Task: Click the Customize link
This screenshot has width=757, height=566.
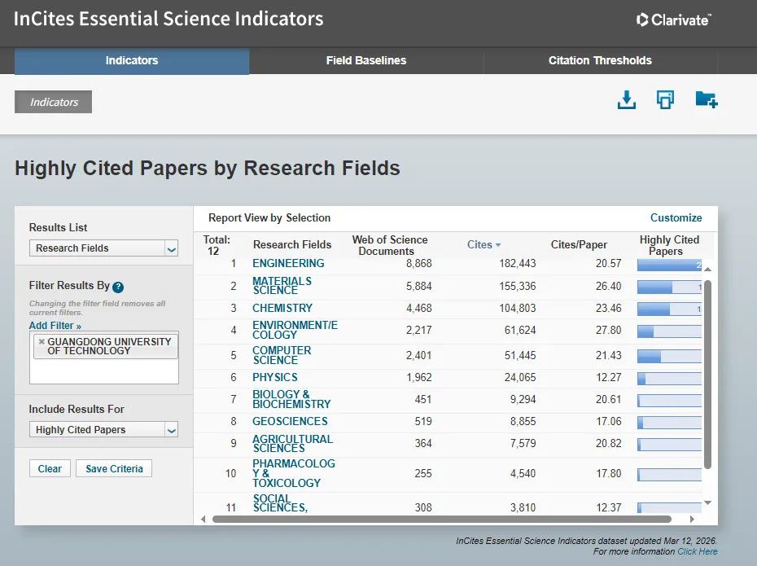Action: coord(676,217)
